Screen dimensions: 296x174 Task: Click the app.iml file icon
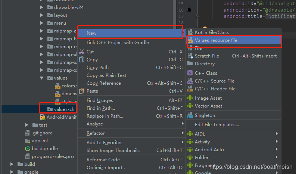point(28,141)
